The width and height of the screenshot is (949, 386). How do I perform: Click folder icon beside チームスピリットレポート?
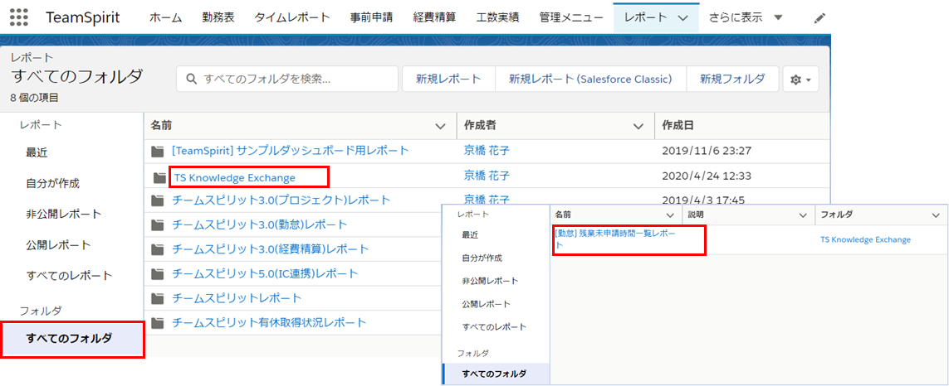(x=158, y=298)
